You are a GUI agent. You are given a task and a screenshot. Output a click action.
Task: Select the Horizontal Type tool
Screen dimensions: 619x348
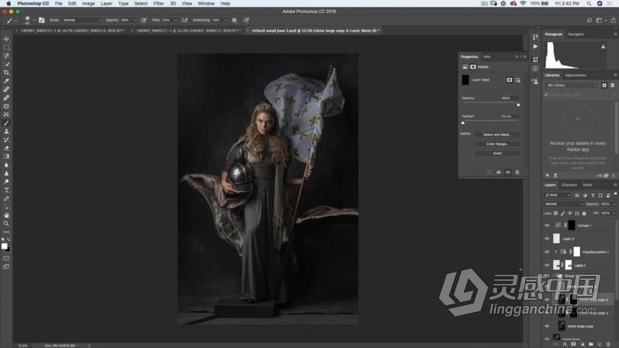(6, 190)
